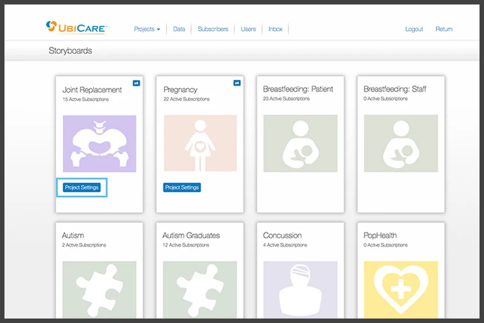Screen dimensions: 484x323
Task: Select the Concussion bandaged head image
Action: tap(300, 289)
